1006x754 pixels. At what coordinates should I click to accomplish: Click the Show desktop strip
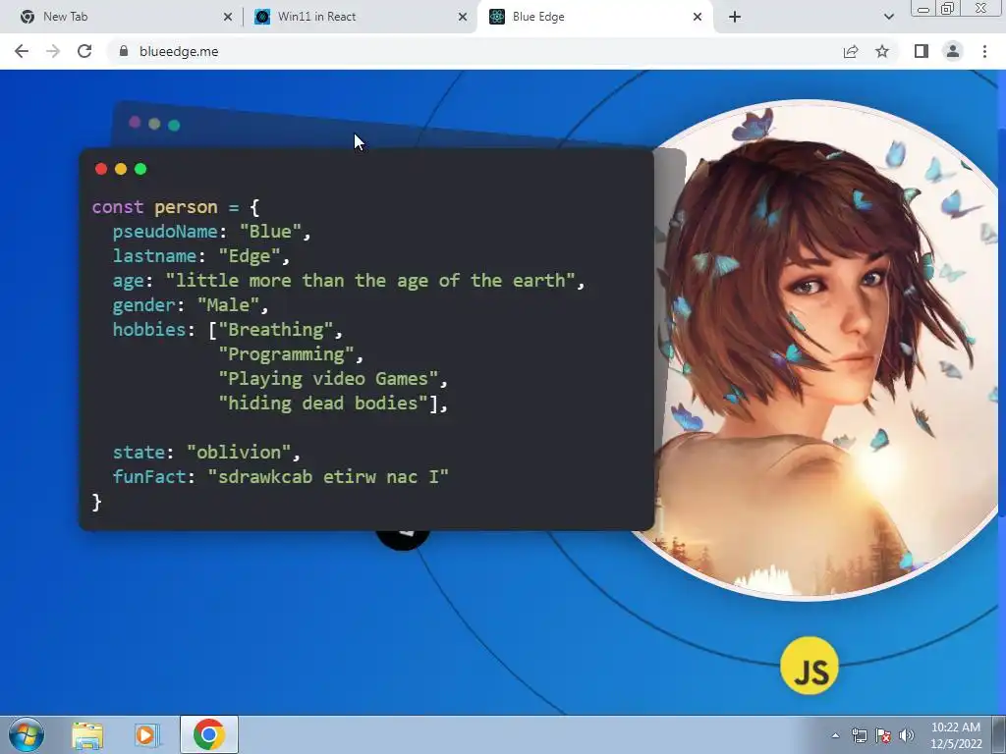tap(999, 734)
